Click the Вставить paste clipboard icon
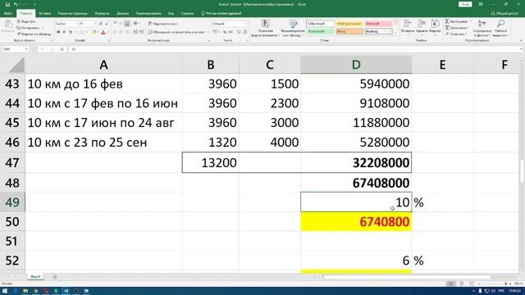 (x=8, y=25)
